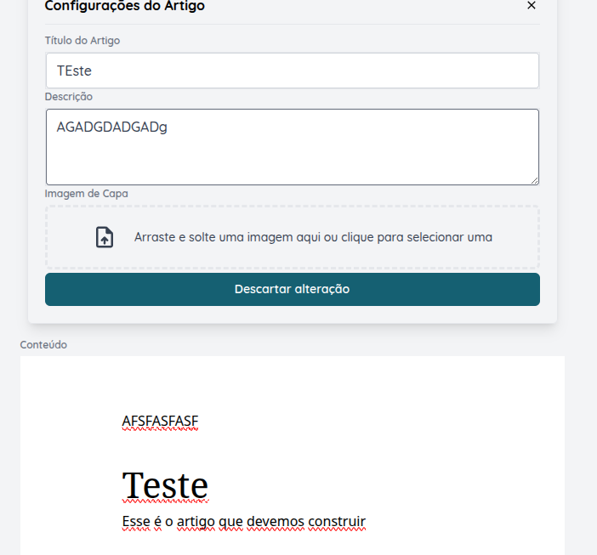Click the 'Teste' heading in the content editor
This screenshot has height=555, width=597.
coord(165,486)
